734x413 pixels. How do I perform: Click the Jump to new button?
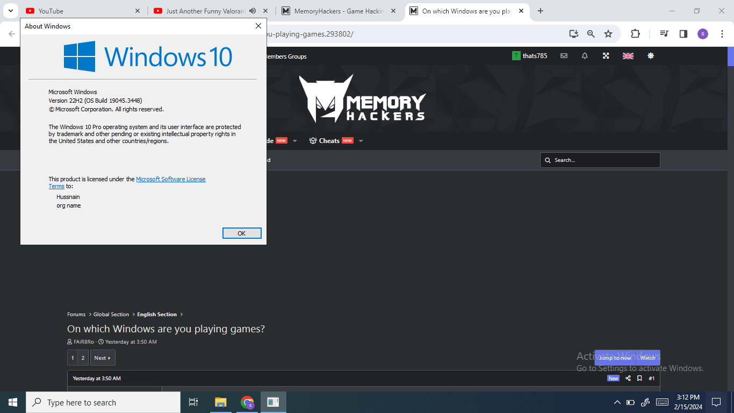(x=615, y=358)
